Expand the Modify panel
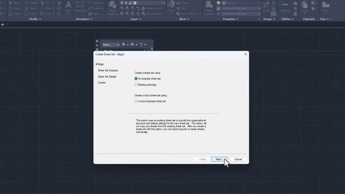Image resolution: width=345 pixels, height=194 pixels. [x=35, y=19]
